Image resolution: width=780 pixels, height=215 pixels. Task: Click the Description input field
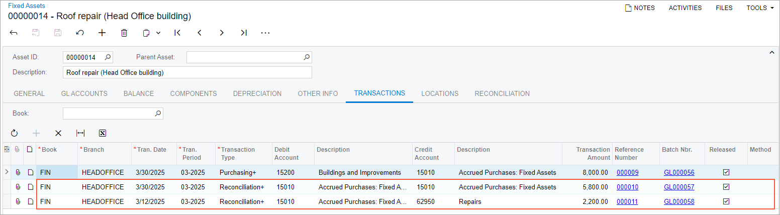click(187, 72)
